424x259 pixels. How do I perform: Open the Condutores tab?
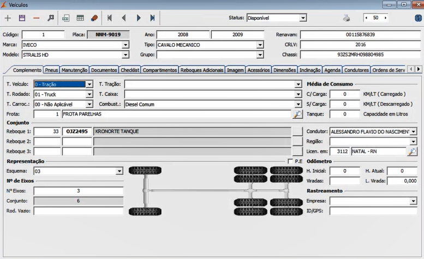[356, 70]
